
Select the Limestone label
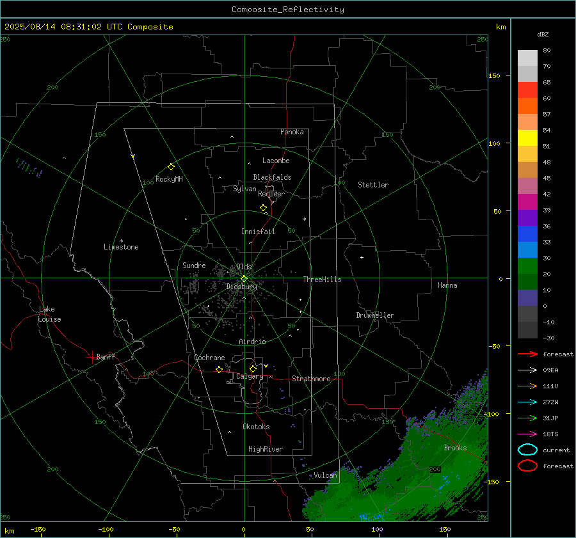121,247
